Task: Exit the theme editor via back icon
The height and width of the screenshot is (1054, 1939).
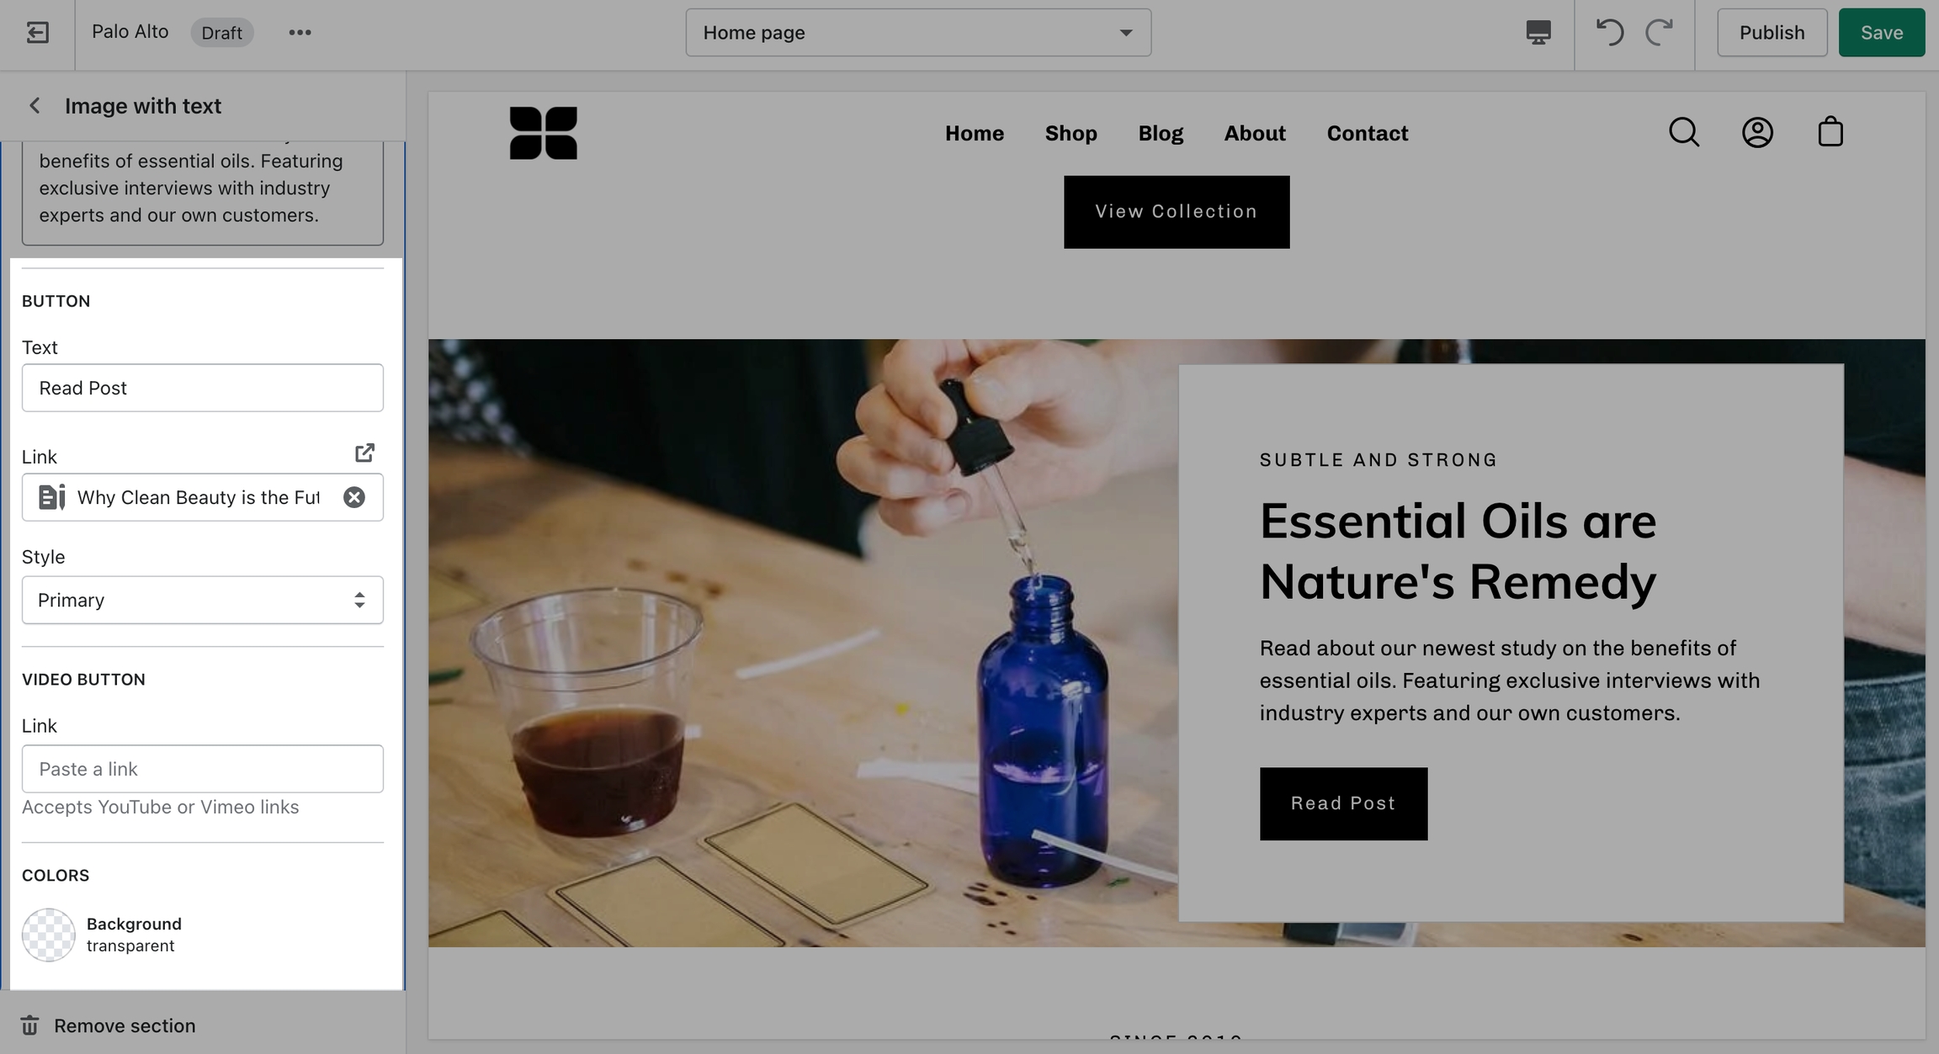Action: coord(37,33)
